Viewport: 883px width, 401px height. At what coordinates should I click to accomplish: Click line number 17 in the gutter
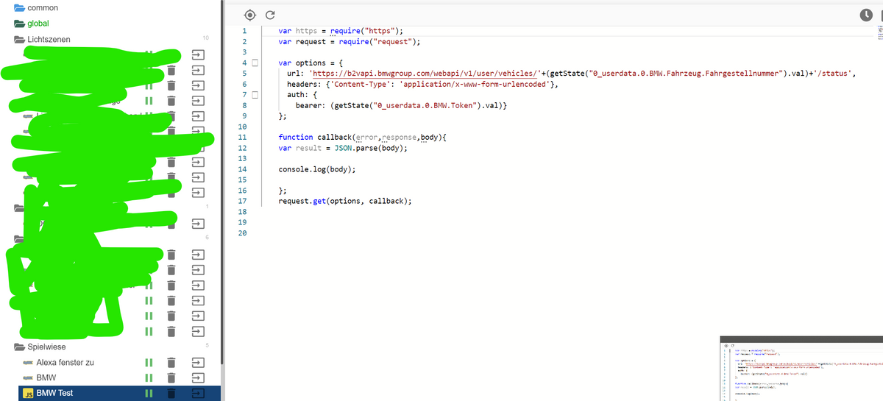[242, 201]
